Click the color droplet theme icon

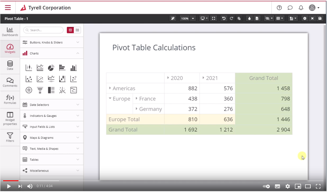(x=249, y=18)
